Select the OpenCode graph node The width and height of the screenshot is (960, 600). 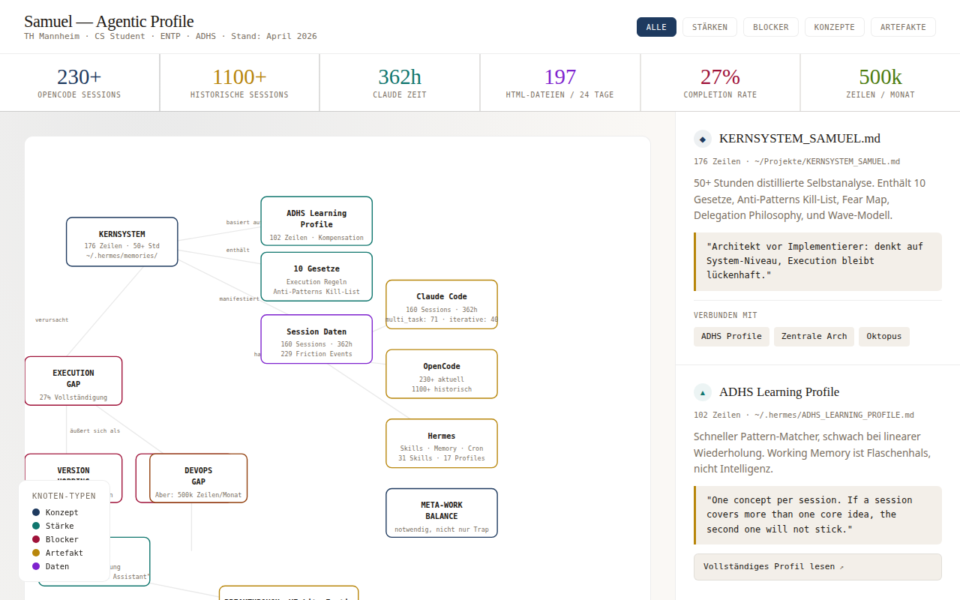[x=442, y=373]
